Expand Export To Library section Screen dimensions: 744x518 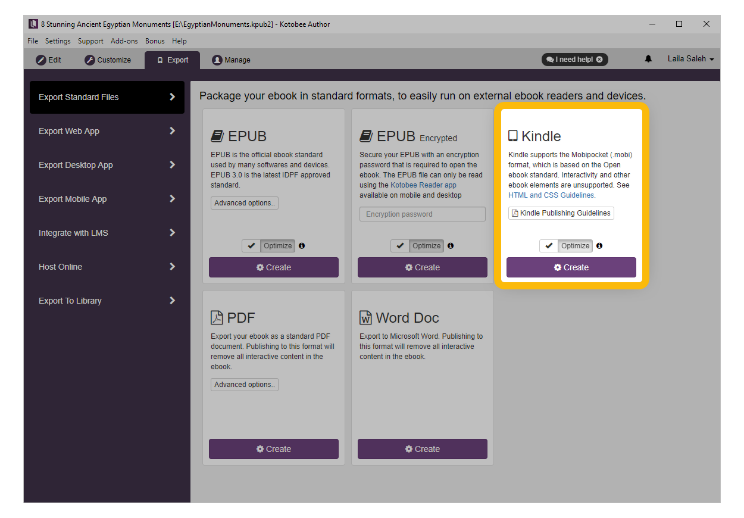click(107, 301)
